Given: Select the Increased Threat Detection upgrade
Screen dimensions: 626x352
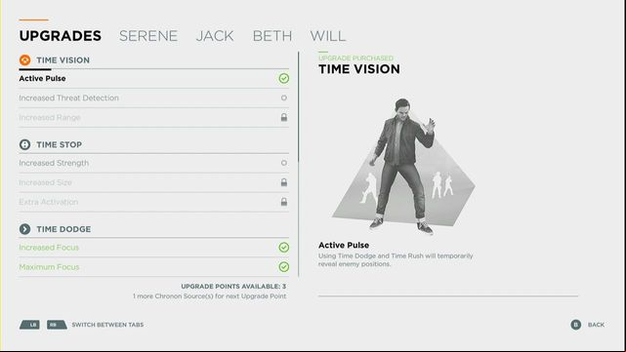Looking at the screenshot, I should [153, 98].
